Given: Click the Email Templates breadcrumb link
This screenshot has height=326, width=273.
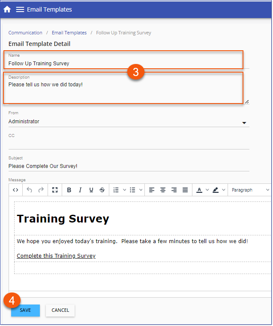Looking at the screenshot, I should click(x=69, y=33).
